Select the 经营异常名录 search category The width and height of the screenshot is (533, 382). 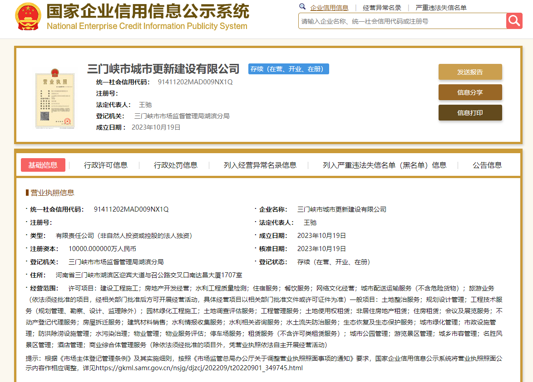pos(382,7)
